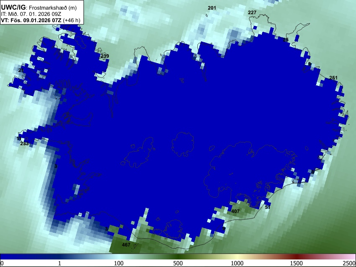Click the "UWC/IG: Frostmarkshæð (m)" title text

coord(39,8)
